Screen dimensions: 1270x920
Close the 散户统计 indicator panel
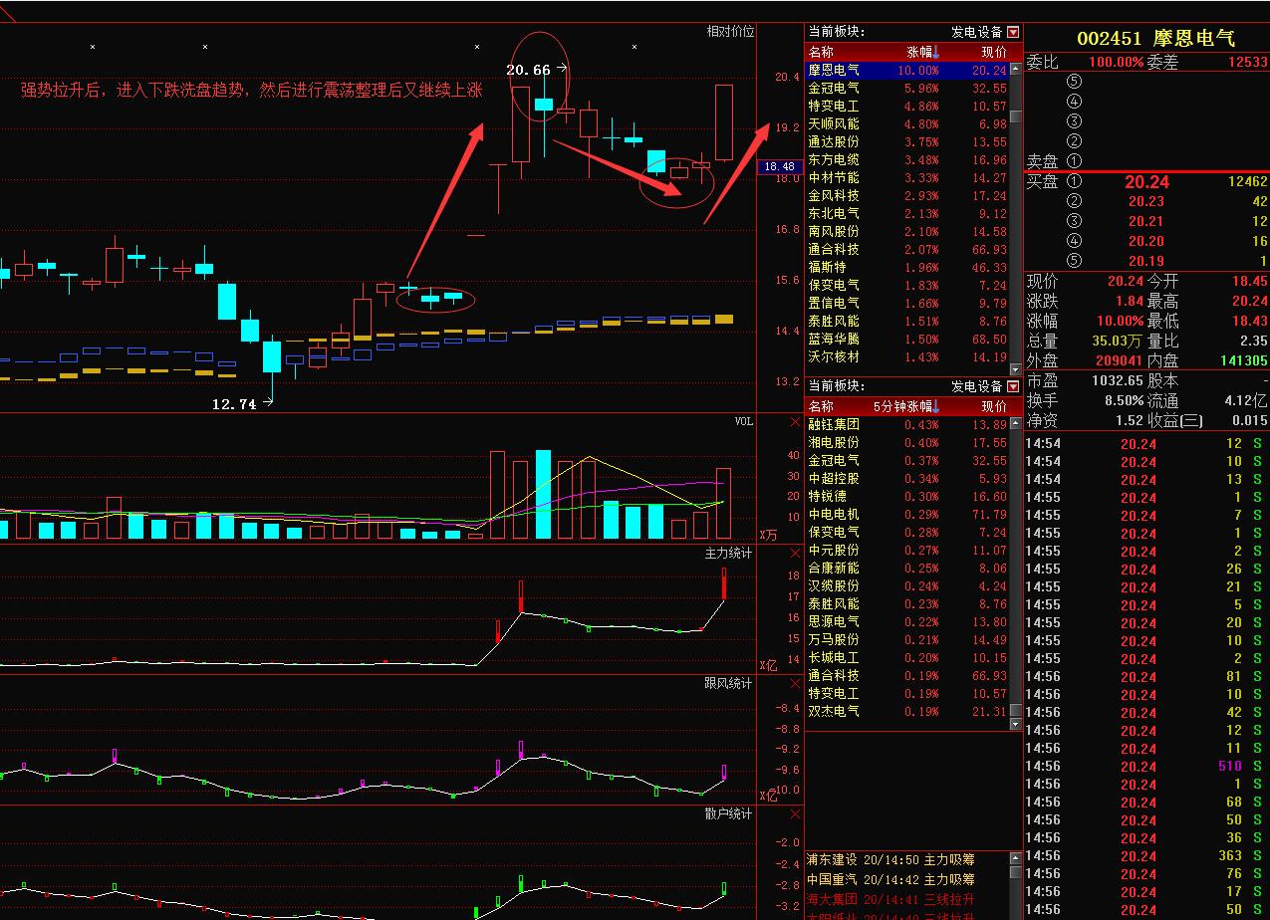(794, 814)
